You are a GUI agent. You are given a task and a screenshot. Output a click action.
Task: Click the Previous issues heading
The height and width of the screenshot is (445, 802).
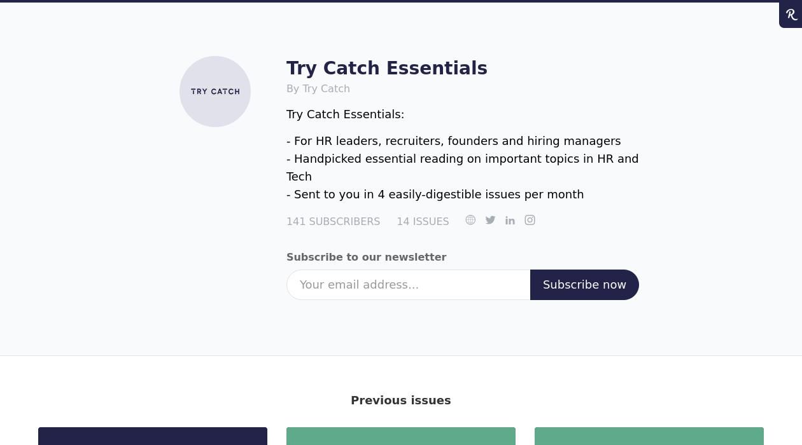pyautogui.click(x=400, y=400)
